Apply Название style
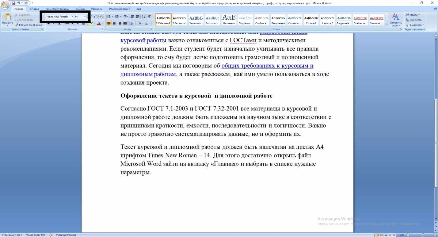Image resolution: width=438 pixels, height=237 pixels. (229, 20)
